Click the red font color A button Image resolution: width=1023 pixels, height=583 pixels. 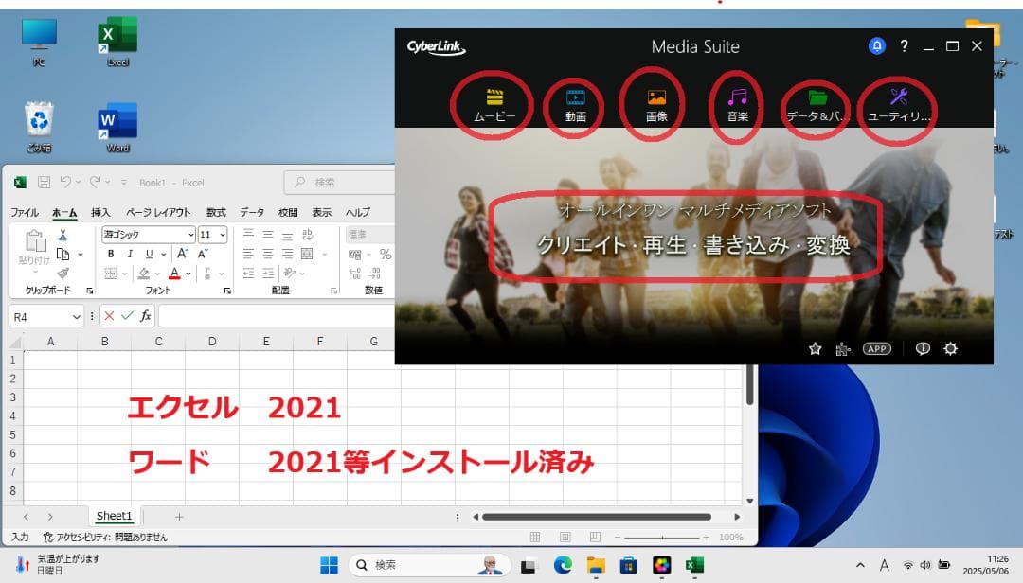(x=174, y=274)
